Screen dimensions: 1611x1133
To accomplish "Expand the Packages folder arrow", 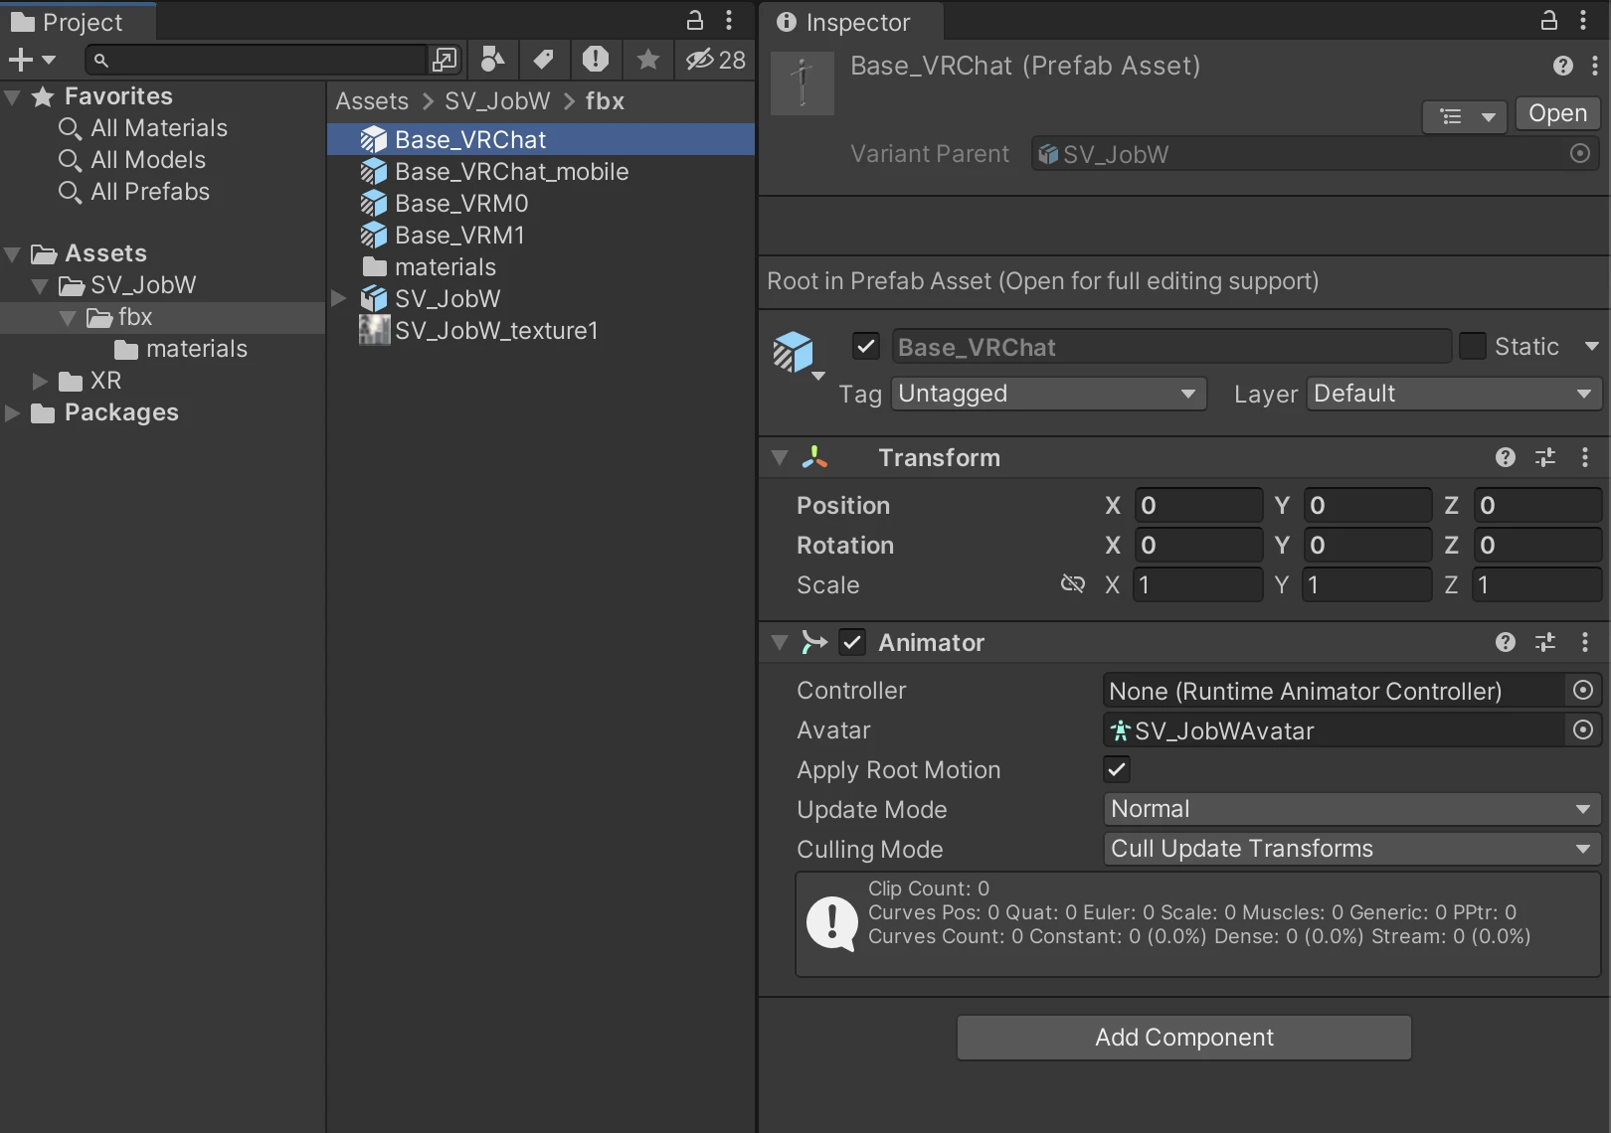I will [x=13, y=412].
